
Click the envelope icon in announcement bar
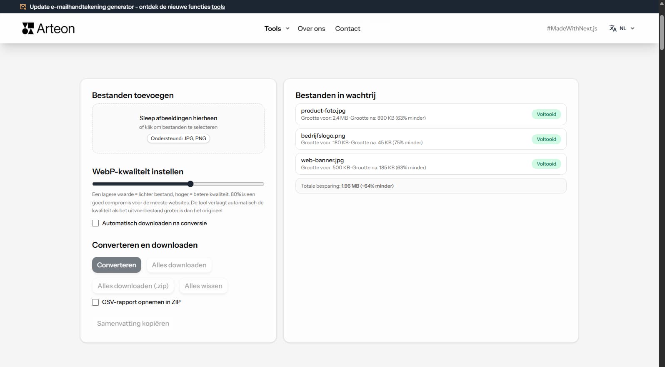[x=23, y=7]
